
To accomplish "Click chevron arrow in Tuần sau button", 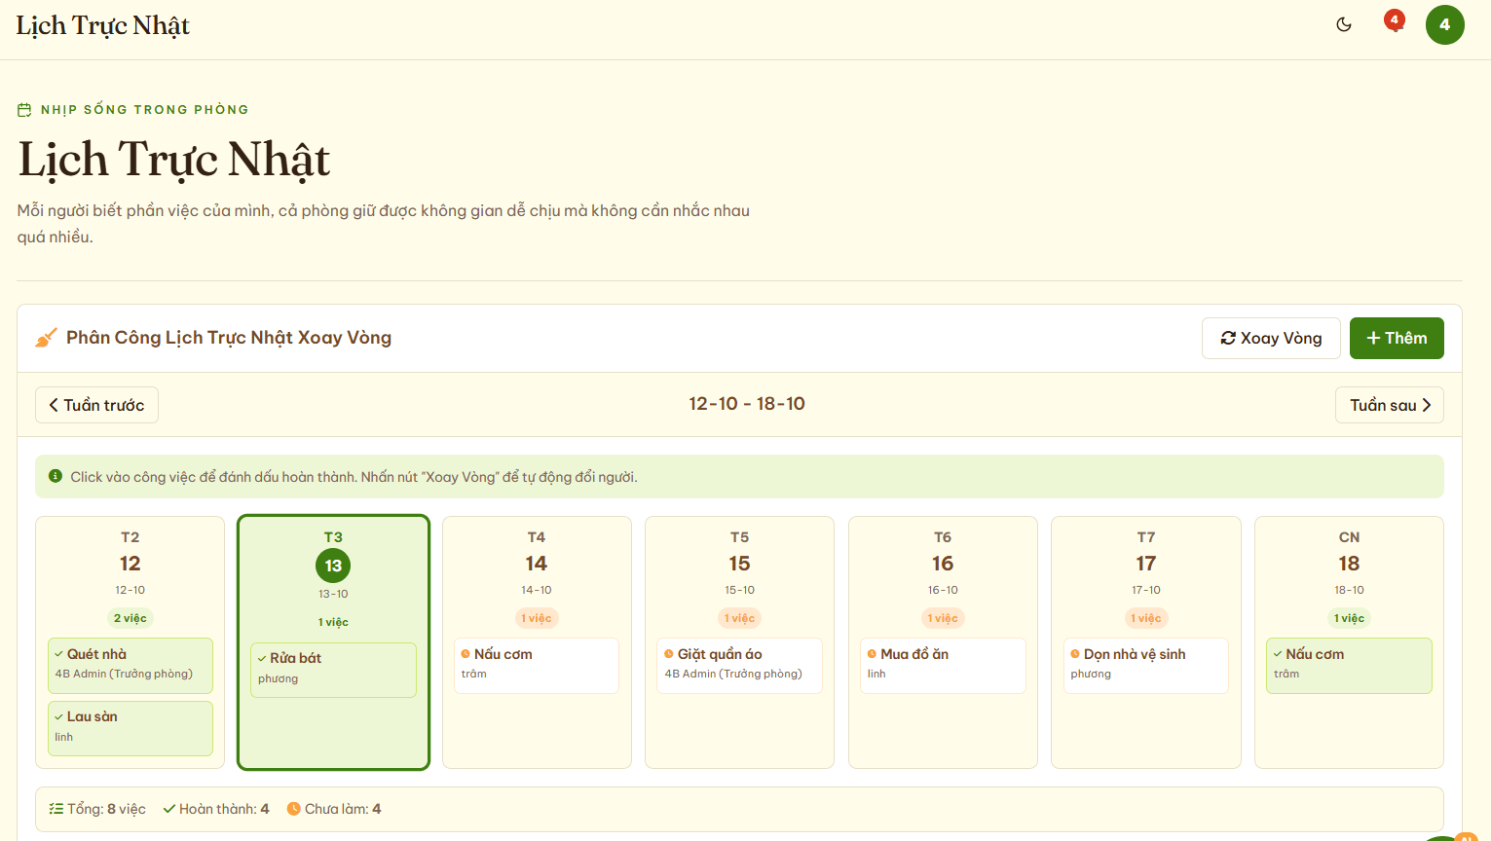I will point(1427,405).
